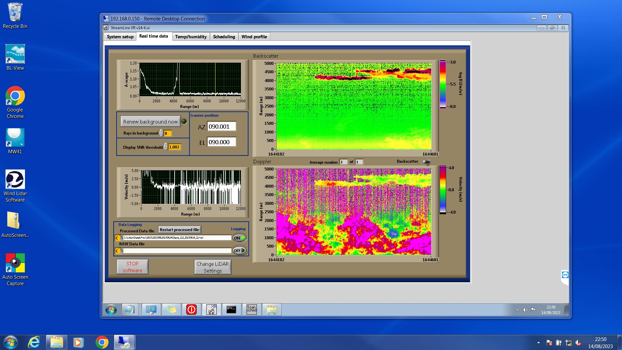
Task: Open the Scan sched icon in remote taskbar
Action: tap(251, 309)
